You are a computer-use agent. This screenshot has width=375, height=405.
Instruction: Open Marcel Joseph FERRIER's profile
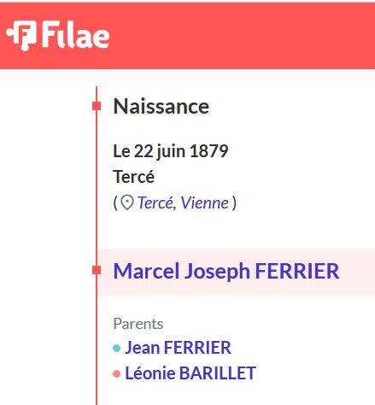[x=226, y=271]
